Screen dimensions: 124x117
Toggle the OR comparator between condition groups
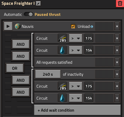click(15, 68)
